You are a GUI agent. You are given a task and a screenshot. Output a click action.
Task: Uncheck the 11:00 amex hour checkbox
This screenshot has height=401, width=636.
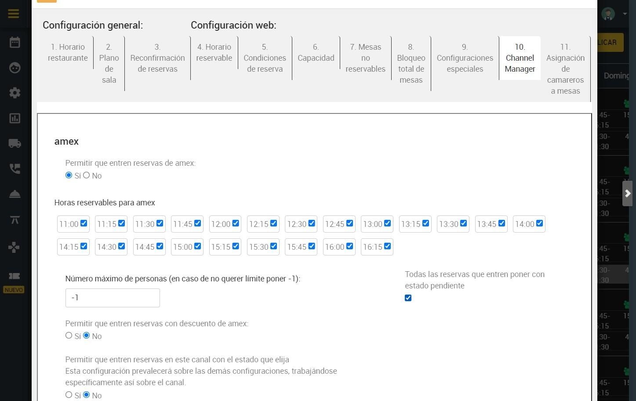pos(84,223)
